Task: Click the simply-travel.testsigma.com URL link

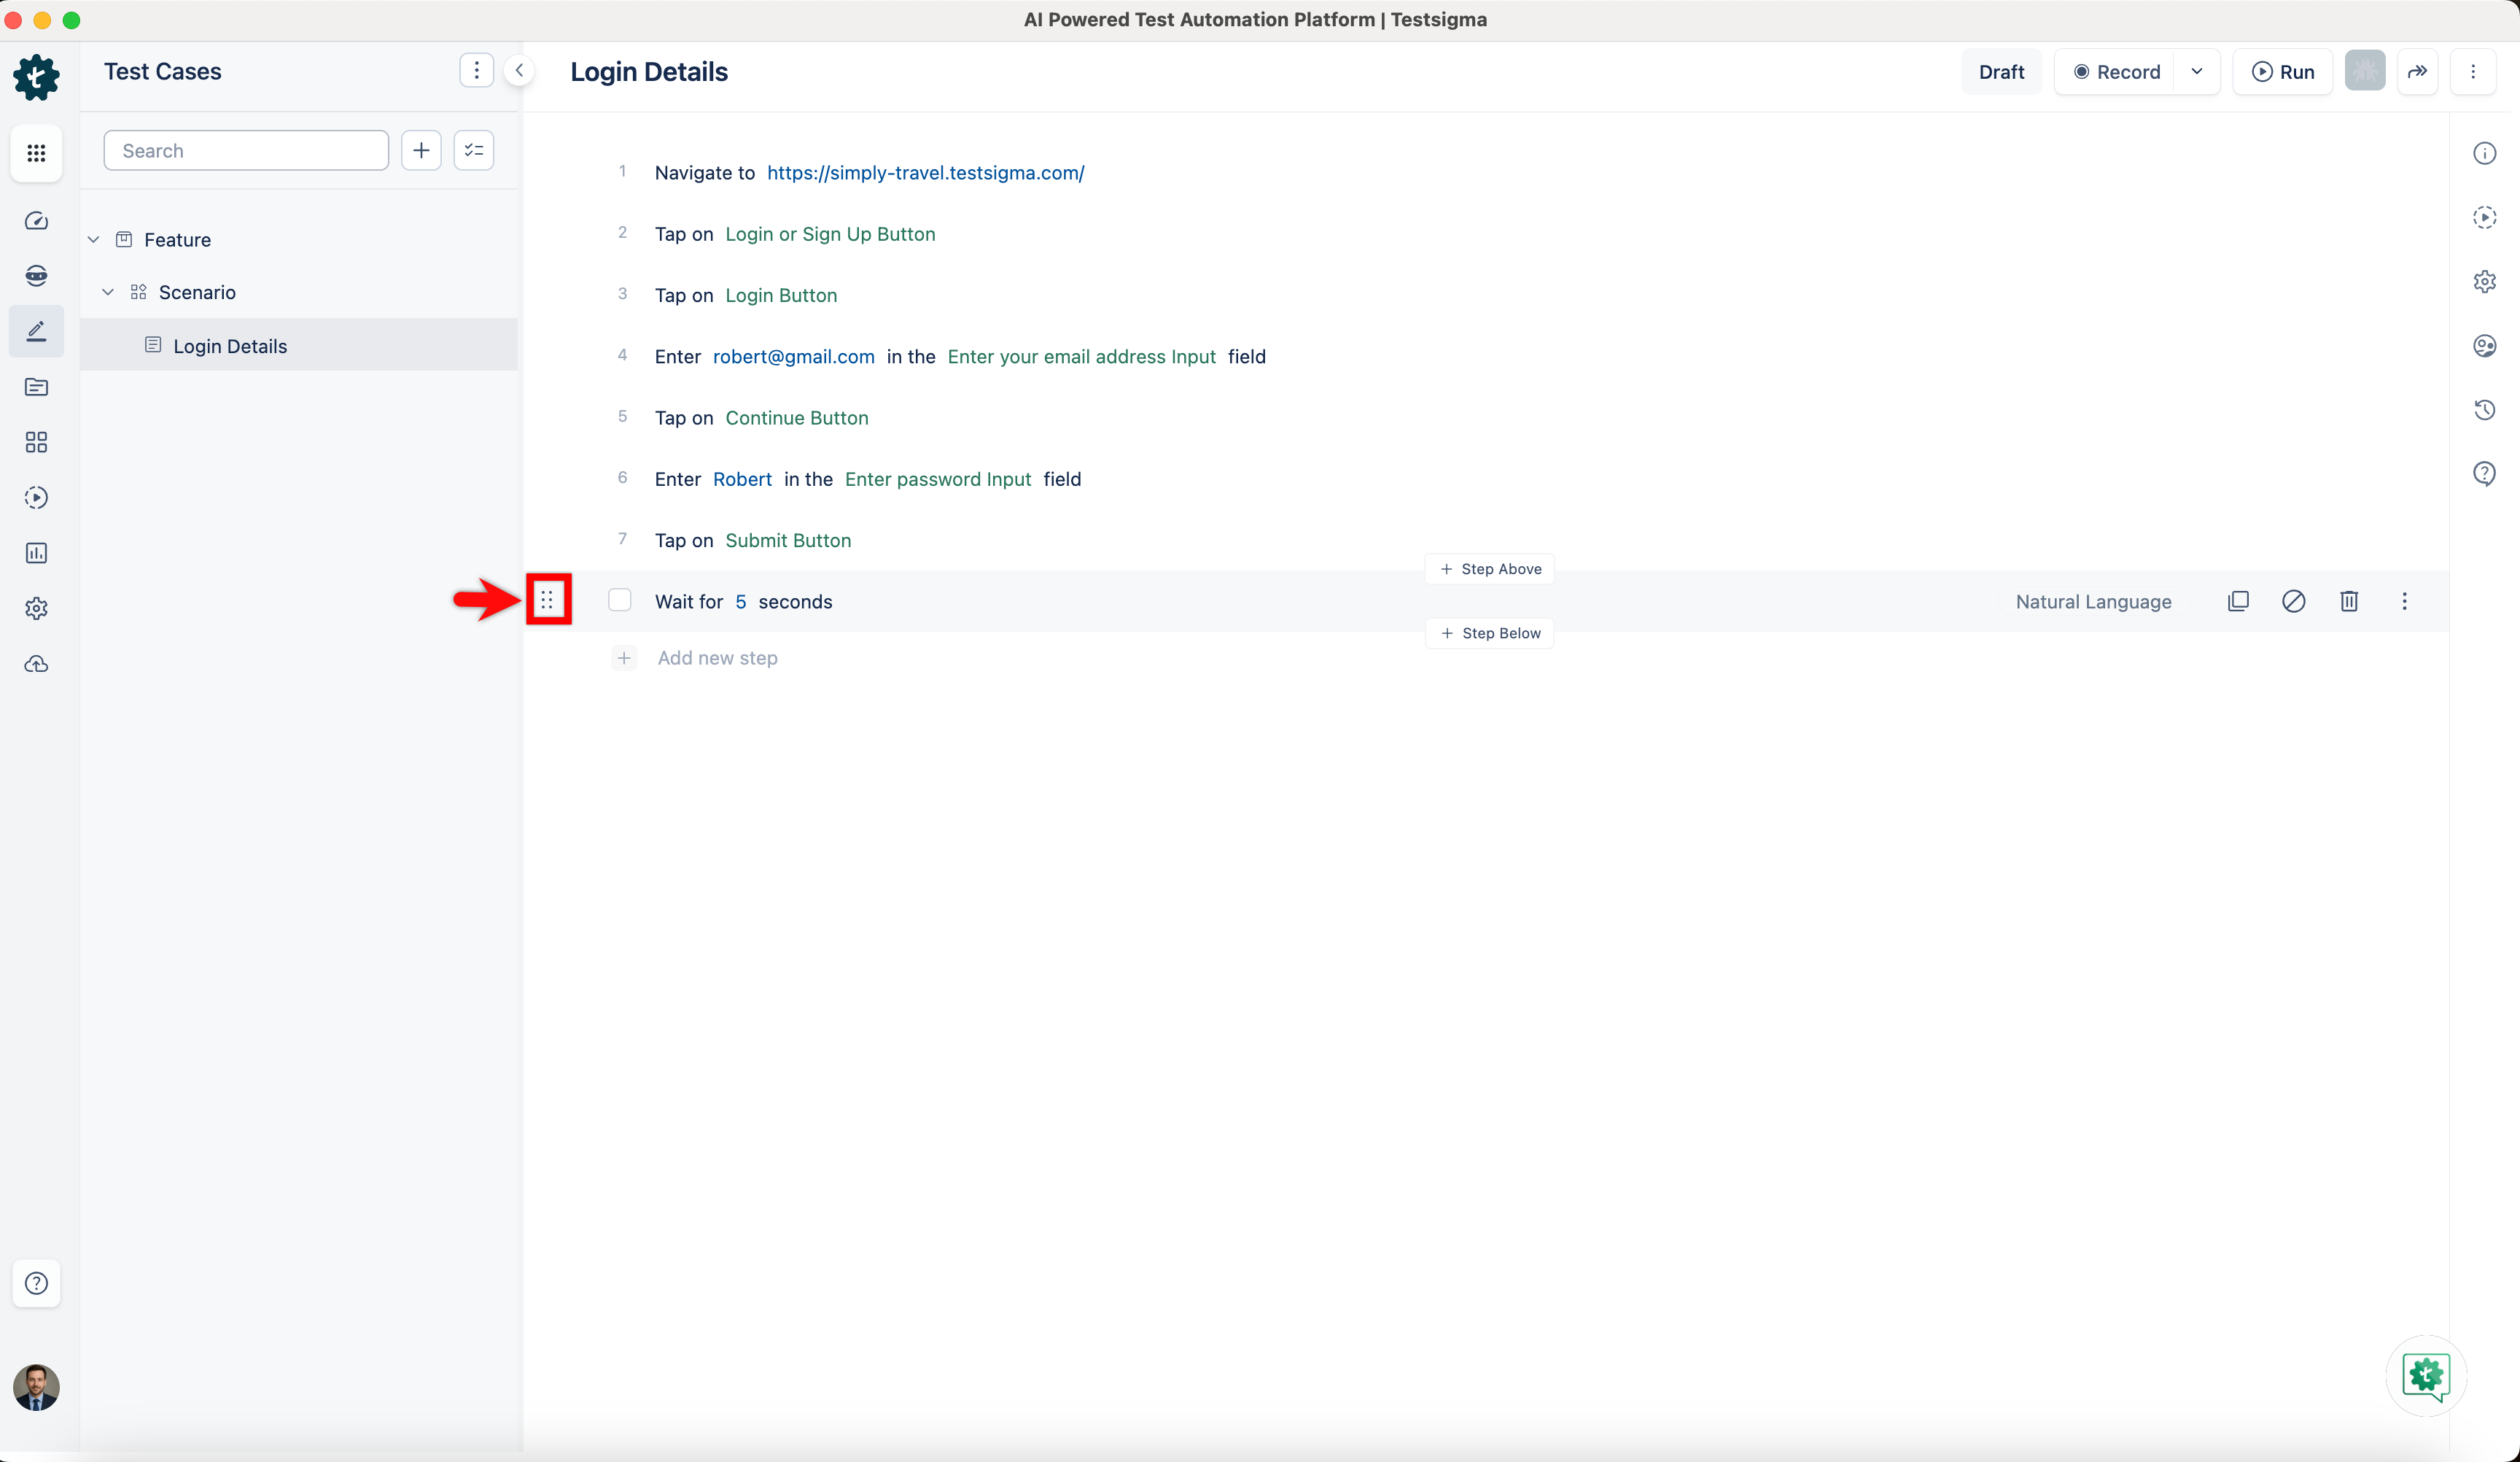Action: [925, 172]
